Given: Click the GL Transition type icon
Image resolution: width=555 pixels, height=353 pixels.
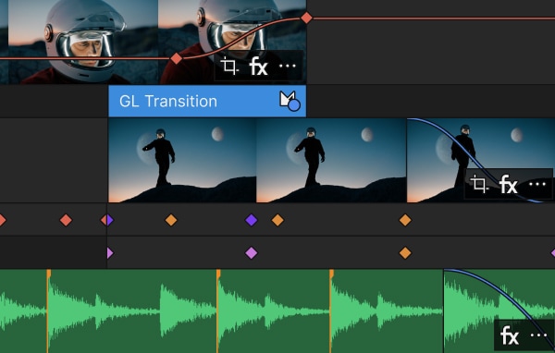Looking at the screenshot, I should coord(290,101).
